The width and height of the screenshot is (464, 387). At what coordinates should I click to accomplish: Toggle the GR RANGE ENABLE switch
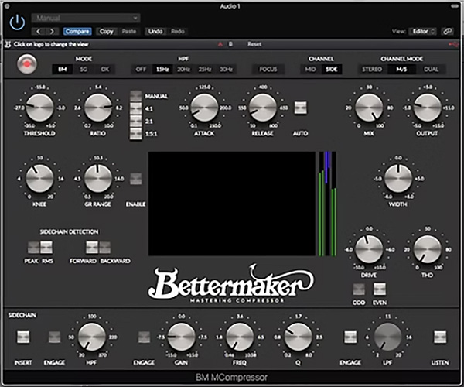(136, 179)
